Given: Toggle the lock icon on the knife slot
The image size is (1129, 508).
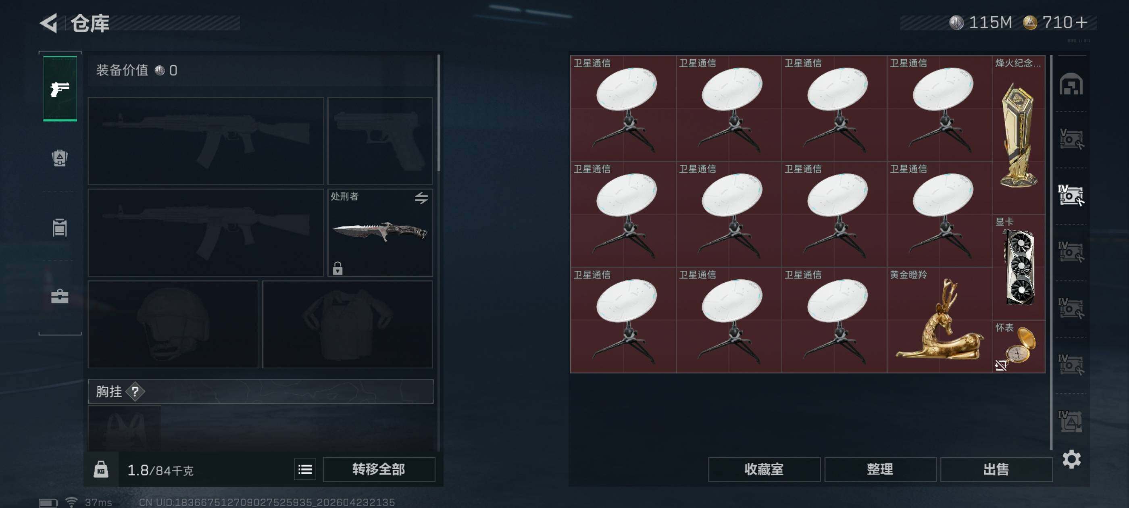Looking at the screenshot, I should click(x=337, y=268).
